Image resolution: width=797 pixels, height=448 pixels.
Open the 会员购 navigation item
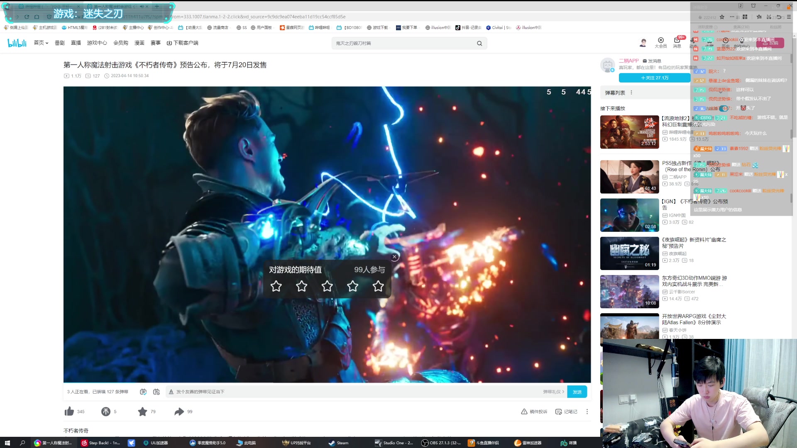pos(121,43)
